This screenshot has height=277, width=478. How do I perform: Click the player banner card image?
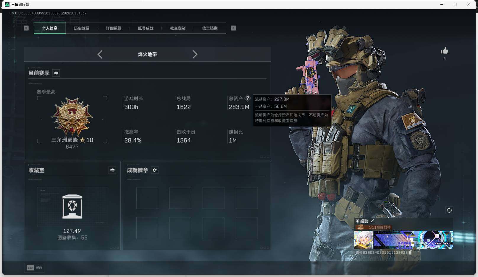coord(413,240)
